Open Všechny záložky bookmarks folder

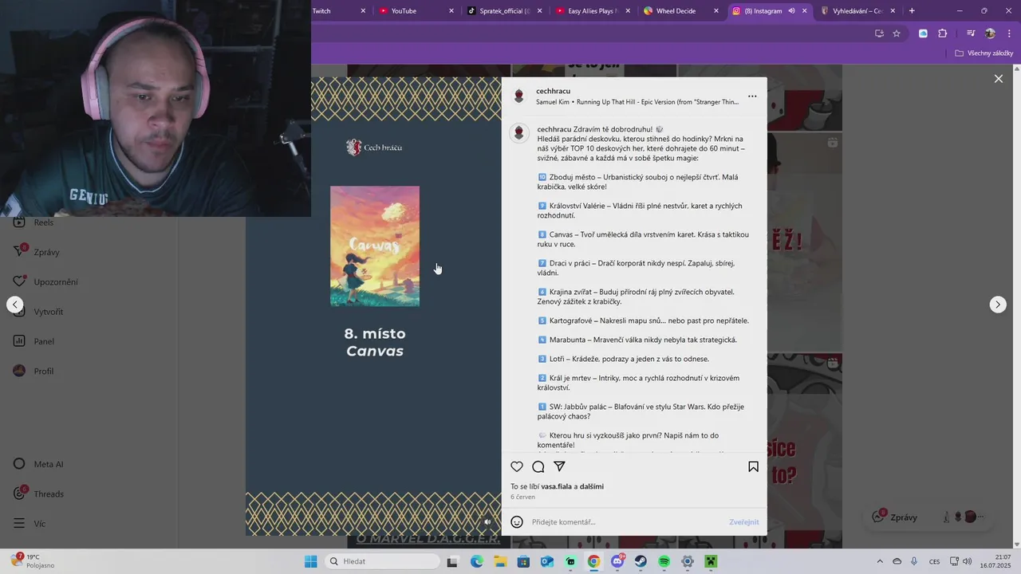click(x=984, y=53)
